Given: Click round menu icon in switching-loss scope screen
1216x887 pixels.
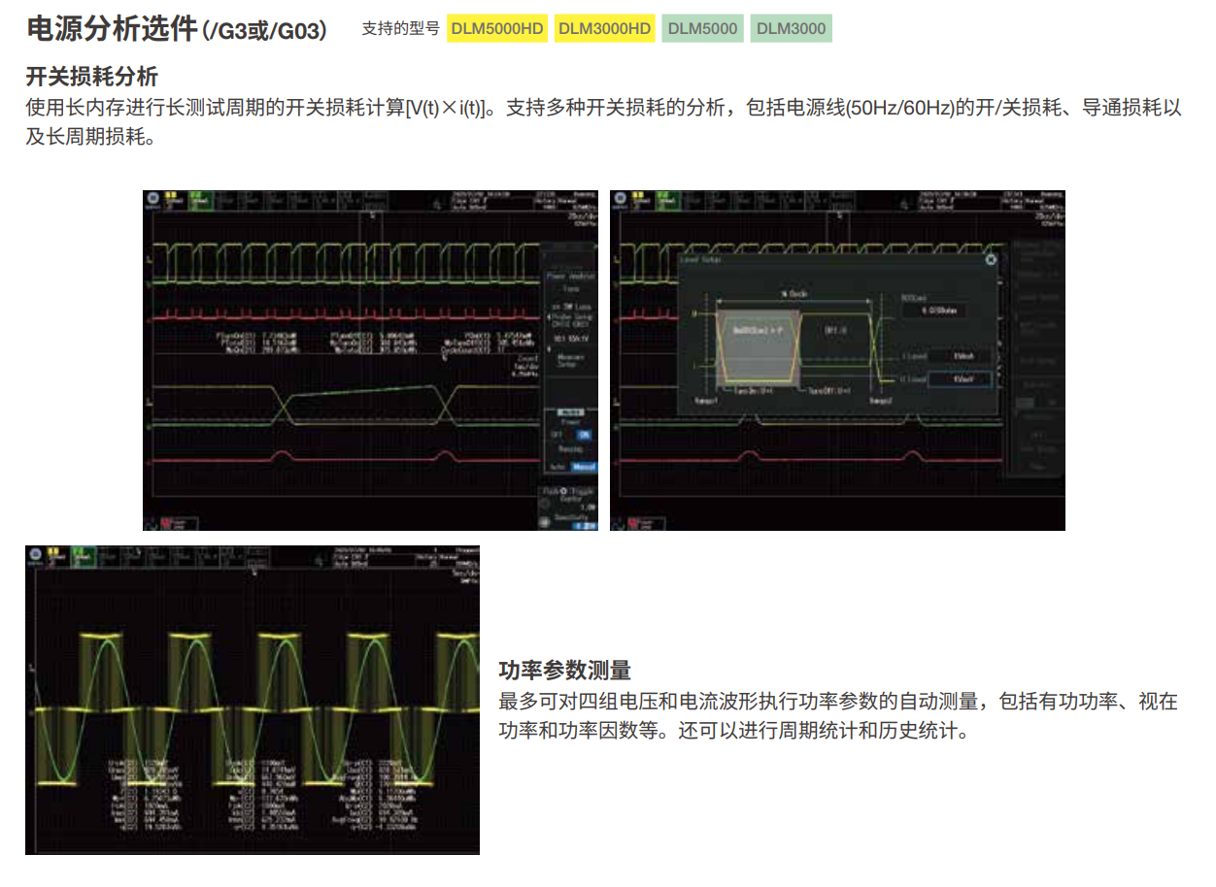Looking at the screenshot, I should coord(152,200).
